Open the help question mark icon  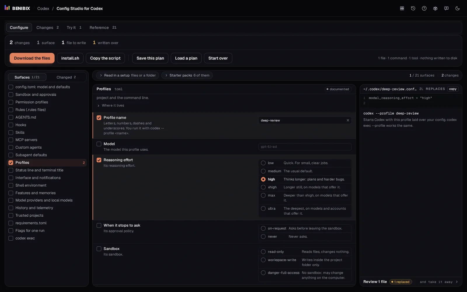424,8
